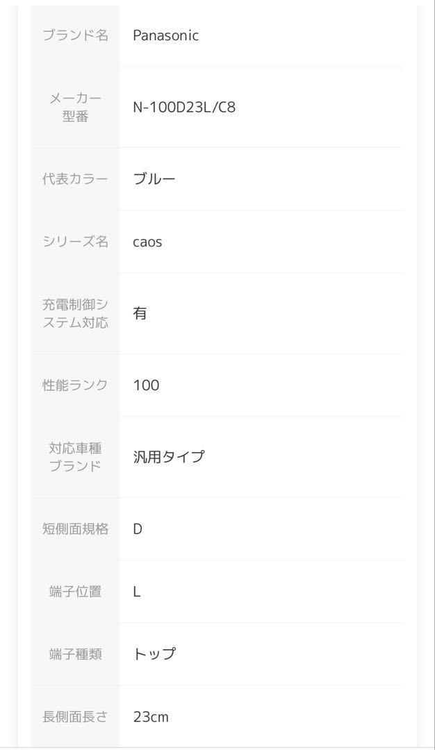
Task: Select the シリーズ名 label
Action: pyautogui.click(x=76, y=242)
